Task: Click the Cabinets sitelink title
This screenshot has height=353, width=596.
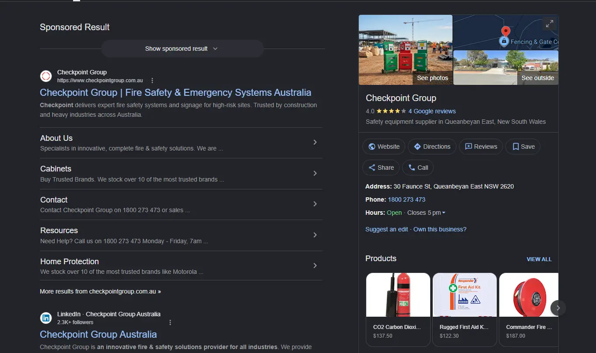Action: [56, 169]
